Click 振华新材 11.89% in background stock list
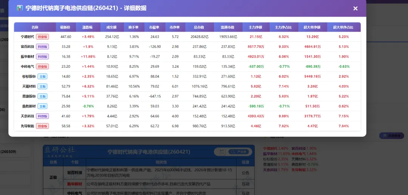This screenshot has width=408, height=195. coord(277,154)
